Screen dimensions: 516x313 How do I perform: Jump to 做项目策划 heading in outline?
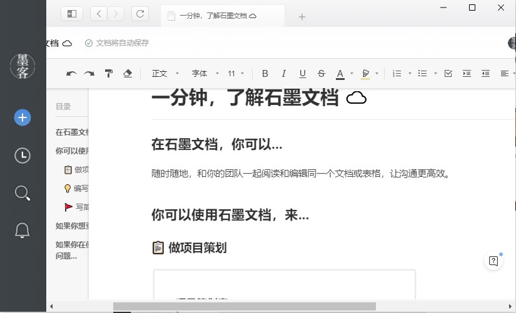[x=81, y=169]
